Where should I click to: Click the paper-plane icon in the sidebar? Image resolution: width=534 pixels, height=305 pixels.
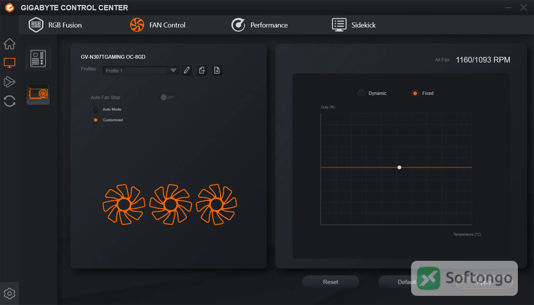click(9, 82)
